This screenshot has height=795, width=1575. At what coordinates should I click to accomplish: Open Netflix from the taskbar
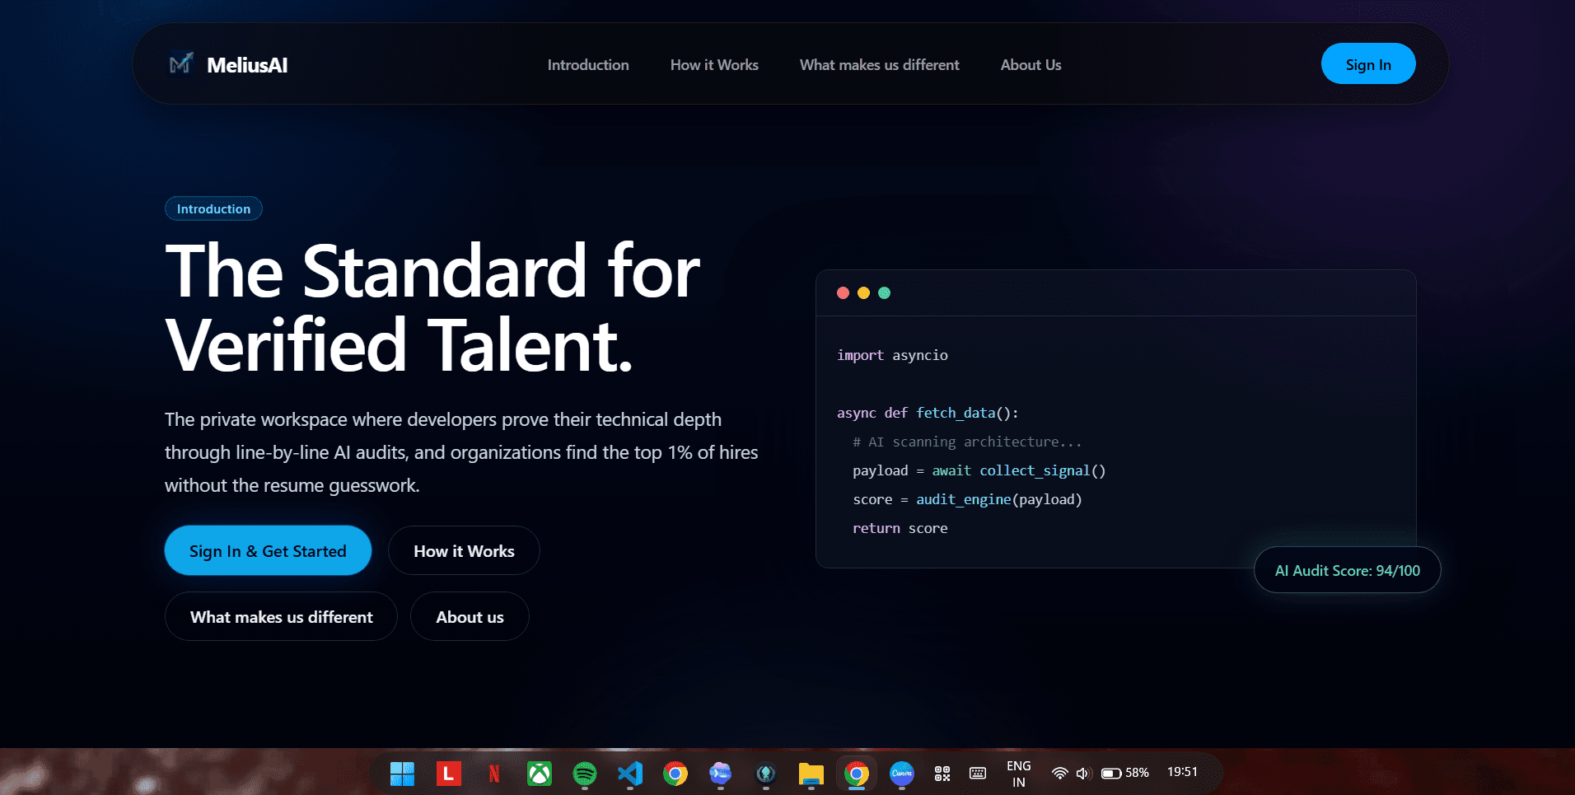pos(494,774)
